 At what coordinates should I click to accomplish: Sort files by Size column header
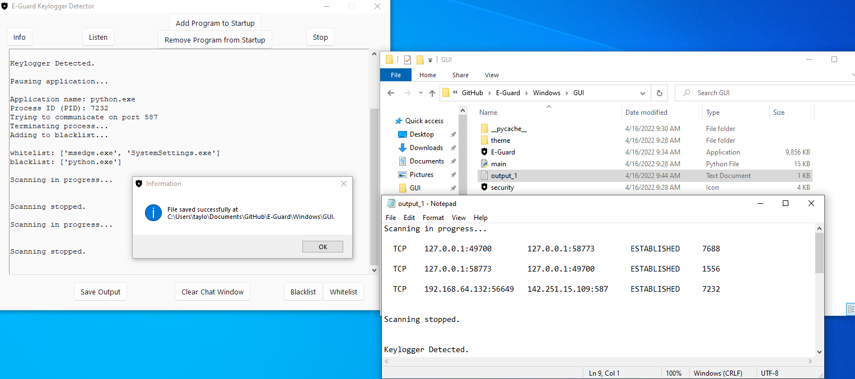click(779, 113)
